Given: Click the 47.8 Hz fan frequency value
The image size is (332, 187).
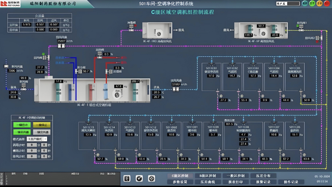Looking at the screenshot, I should tap(118, 86).
